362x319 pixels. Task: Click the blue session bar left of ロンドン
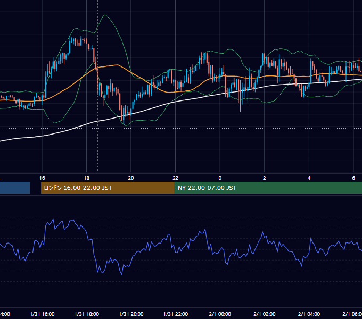(x=15, y=188)
